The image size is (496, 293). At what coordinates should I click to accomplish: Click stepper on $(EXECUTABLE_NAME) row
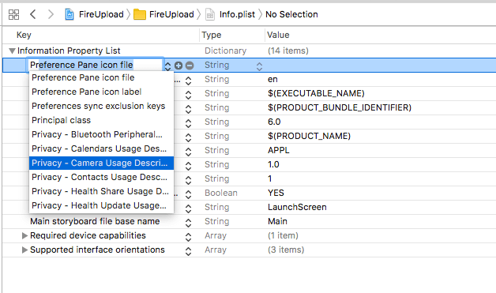point(188,95)
